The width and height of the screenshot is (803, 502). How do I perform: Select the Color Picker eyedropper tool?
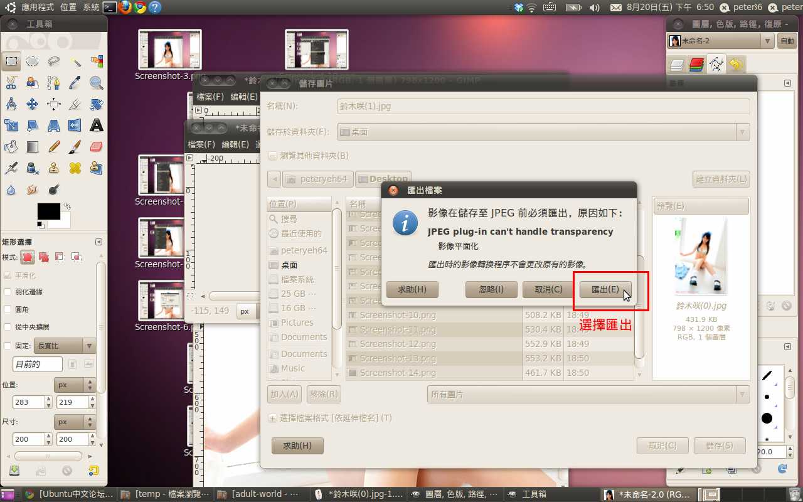(x=75, y=83)
